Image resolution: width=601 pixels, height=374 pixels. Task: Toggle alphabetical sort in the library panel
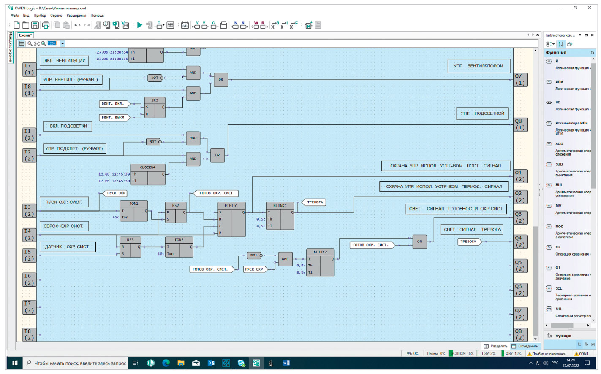[x=561, y=44]
